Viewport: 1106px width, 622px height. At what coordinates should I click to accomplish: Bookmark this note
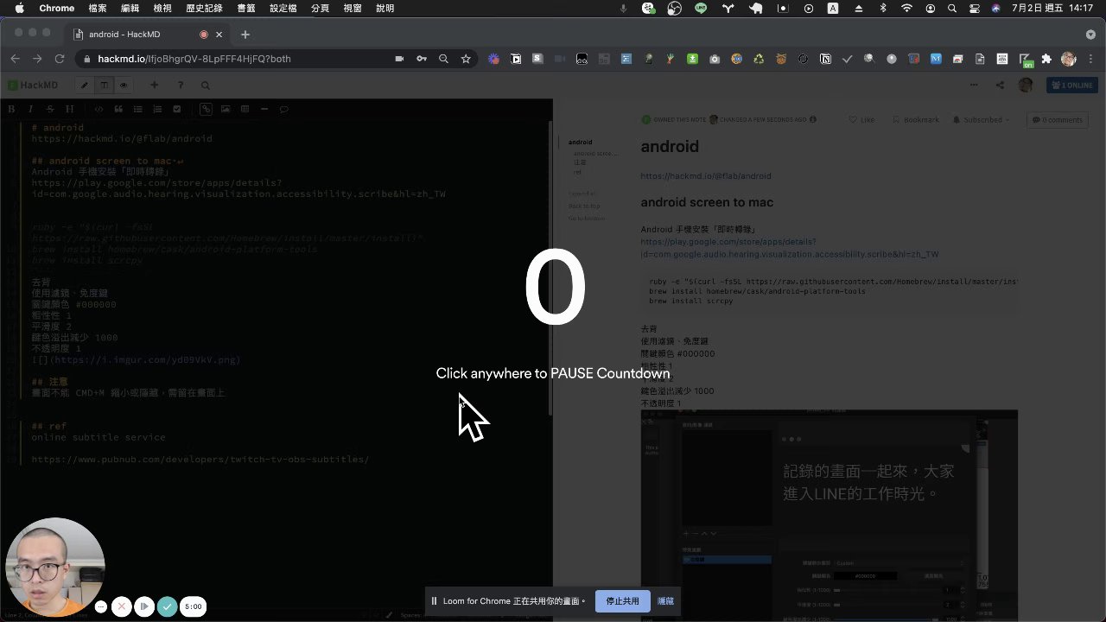point(915,120)
